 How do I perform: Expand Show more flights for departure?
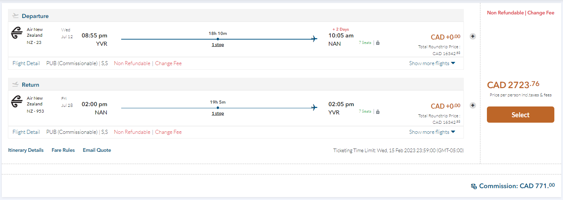click(432, 63)
